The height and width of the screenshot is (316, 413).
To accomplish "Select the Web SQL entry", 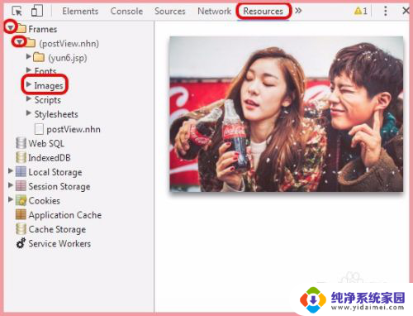I will (46, 143).
